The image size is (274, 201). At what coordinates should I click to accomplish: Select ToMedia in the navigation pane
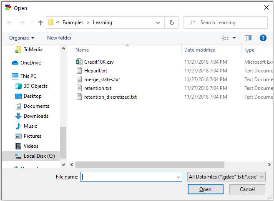(x=33, y=50)
